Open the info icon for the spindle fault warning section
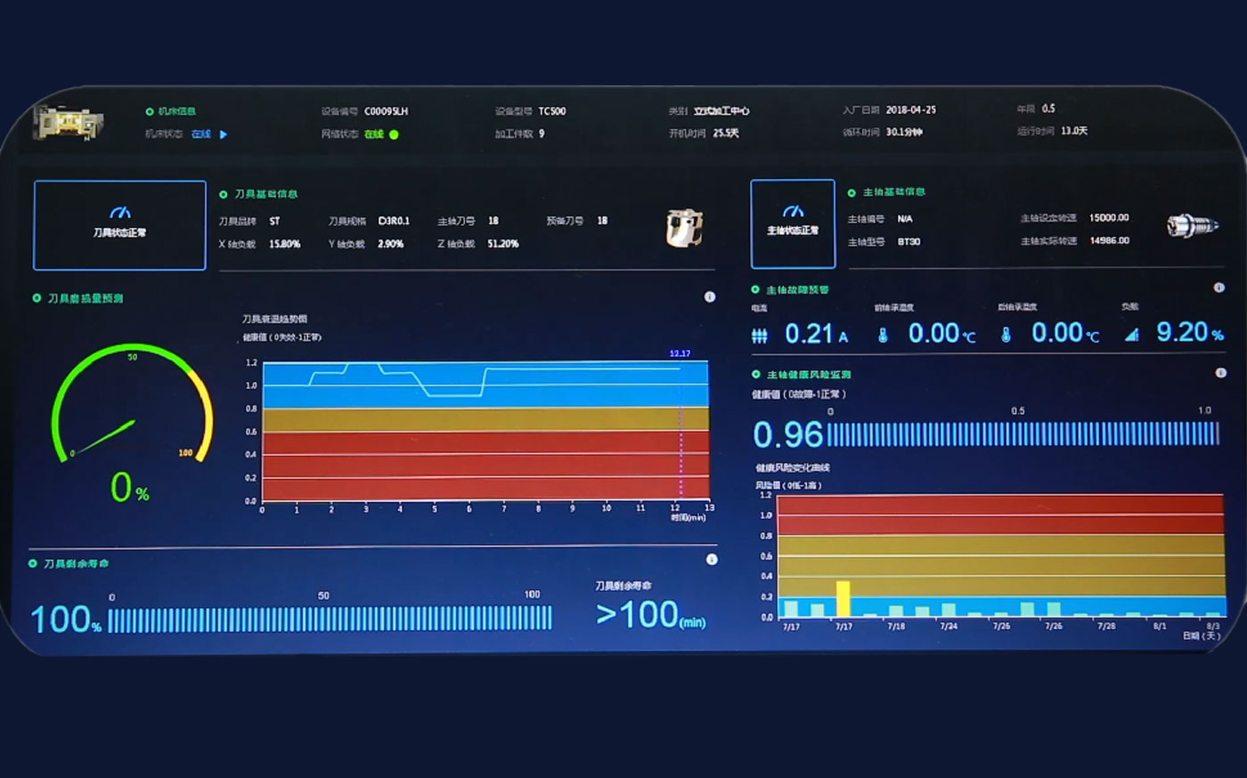The width and height of the screenshot is (1247, 778). 1218,288
